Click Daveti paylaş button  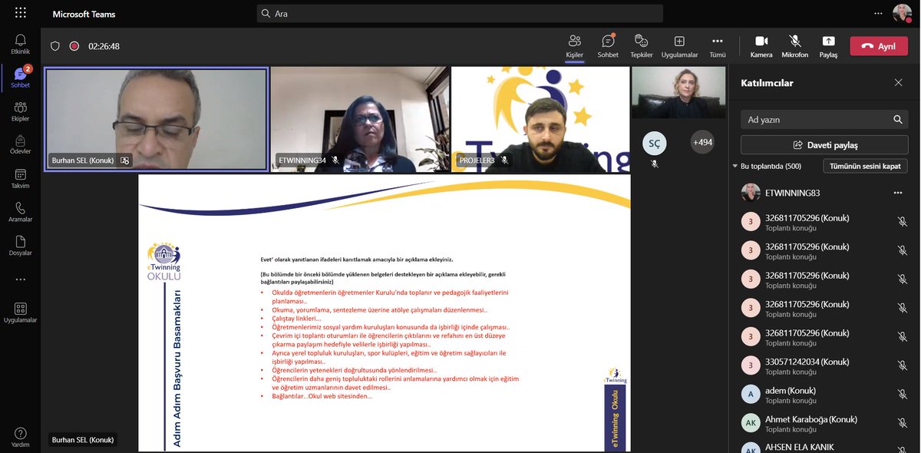pos(824,145)
